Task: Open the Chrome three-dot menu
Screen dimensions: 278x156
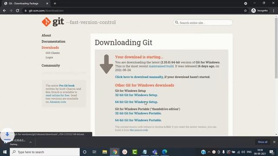Action: coord(274,10)
